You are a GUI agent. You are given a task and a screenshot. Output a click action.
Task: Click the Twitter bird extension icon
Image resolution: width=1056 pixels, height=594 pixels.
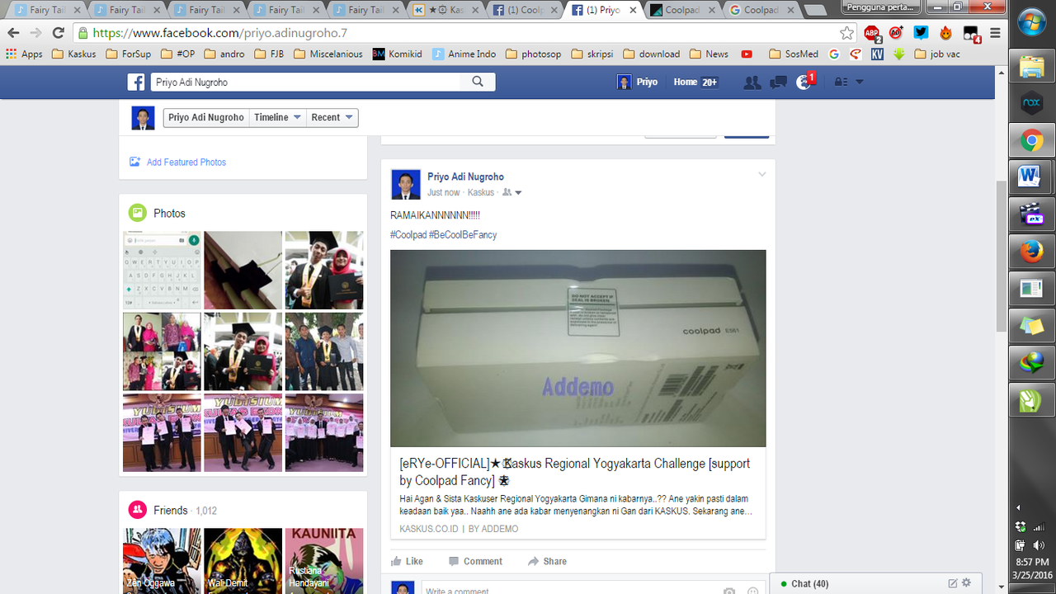tap(921, 33)
